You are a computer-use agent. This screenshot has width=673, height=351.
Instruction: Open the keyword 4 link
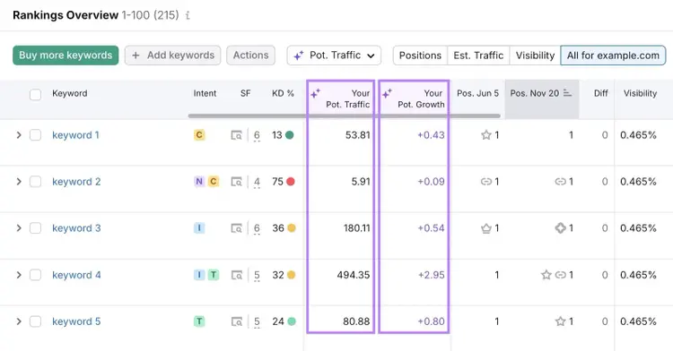[76, 275]
